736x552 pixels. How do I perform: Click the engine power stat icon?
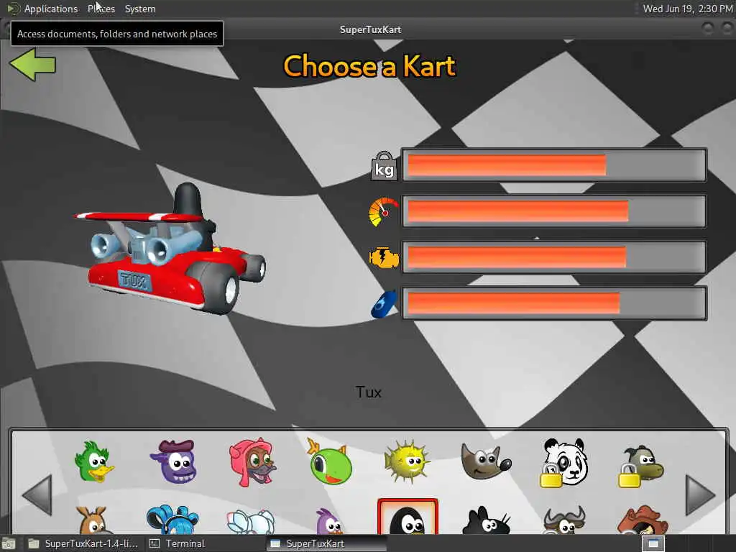tap(384, 258)
